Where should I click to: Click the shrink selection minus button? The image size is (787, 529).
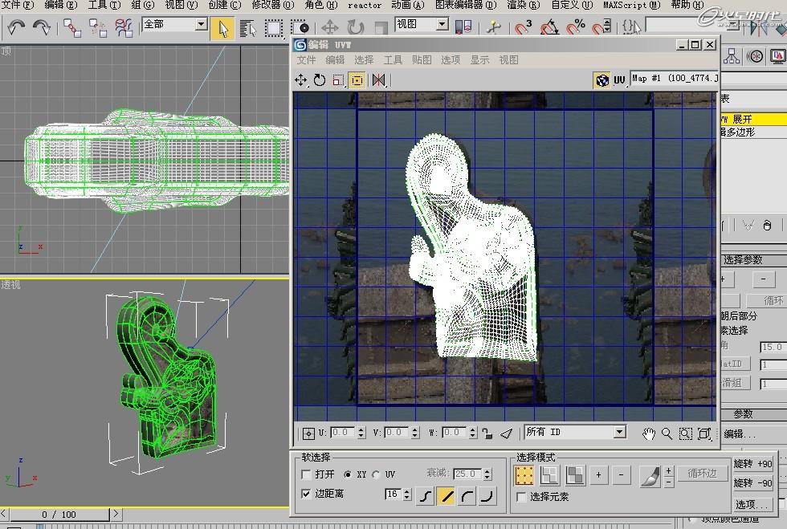point(621,474)
